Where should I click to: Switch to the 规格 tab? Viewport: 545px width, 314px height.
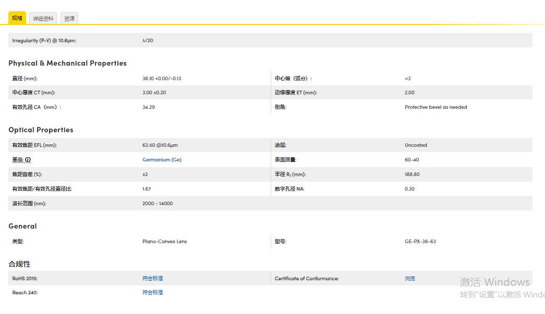tap(17, 18)
